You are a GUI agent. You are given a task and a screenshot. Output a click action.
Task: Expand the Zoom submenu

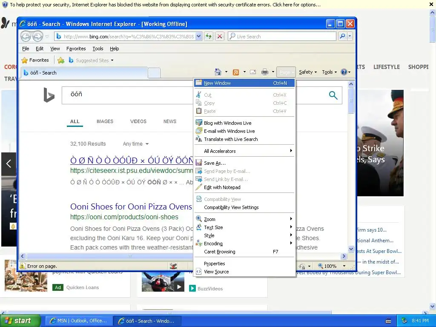(x=244, y=219)
